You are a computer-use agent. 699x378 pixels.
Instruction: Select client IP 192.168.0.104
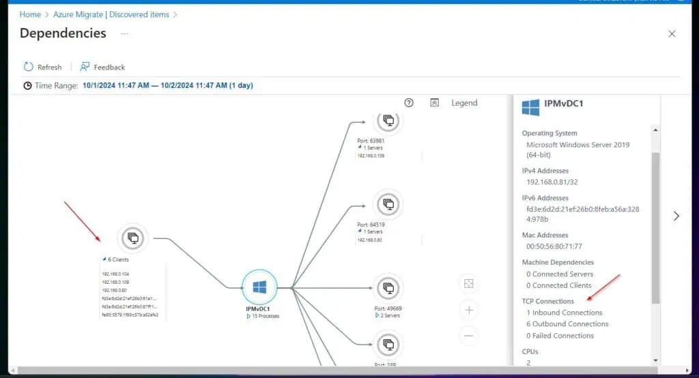click(x=115, y=274)
